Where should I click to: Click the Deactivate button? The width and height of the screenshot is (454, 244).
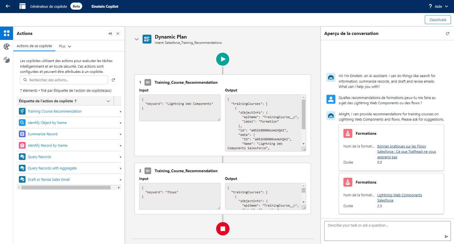[438, 20]
